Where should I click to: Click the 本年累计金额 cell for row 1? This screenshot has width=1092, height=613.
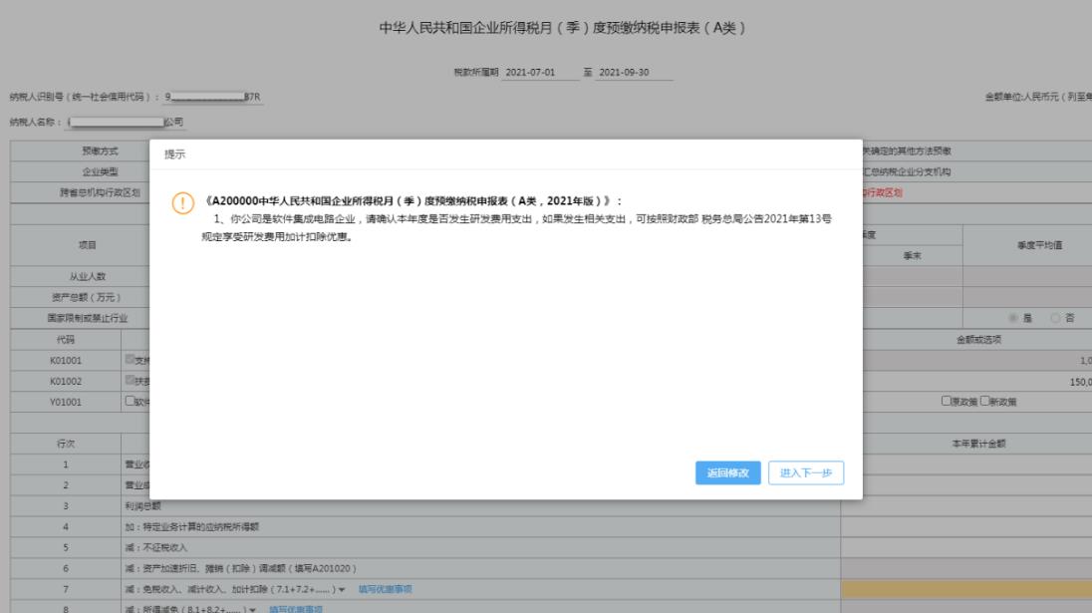pyautogui.click(x=965, y=463)
